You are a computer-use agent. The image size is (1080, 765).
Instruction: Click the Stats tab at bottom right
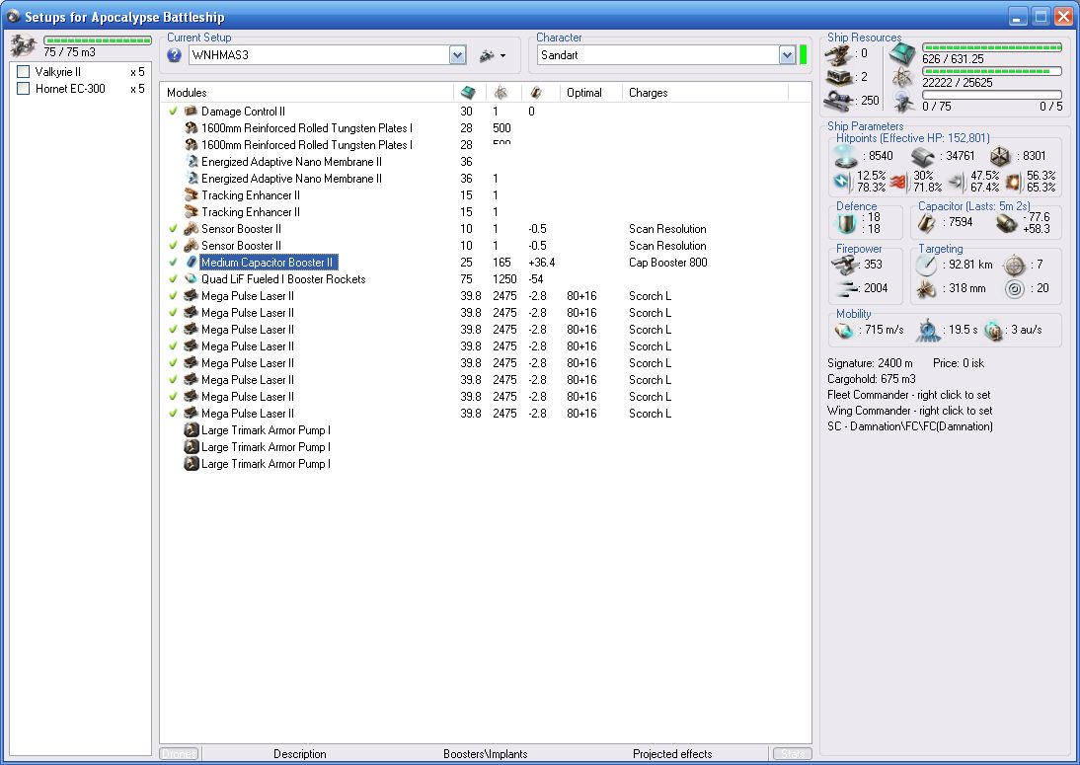(x=793, y=754)
